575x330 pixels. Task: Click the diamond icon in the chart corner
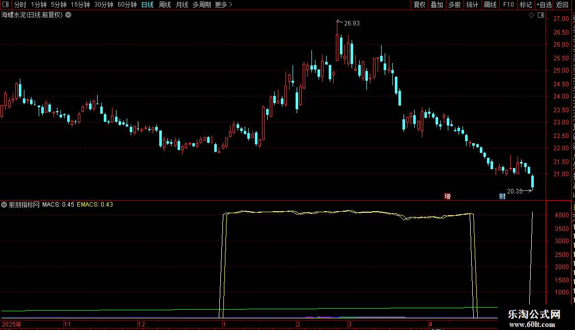[531, 15]
